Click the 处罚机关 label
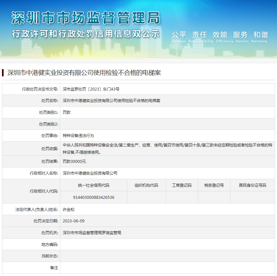 coord(49,233)
